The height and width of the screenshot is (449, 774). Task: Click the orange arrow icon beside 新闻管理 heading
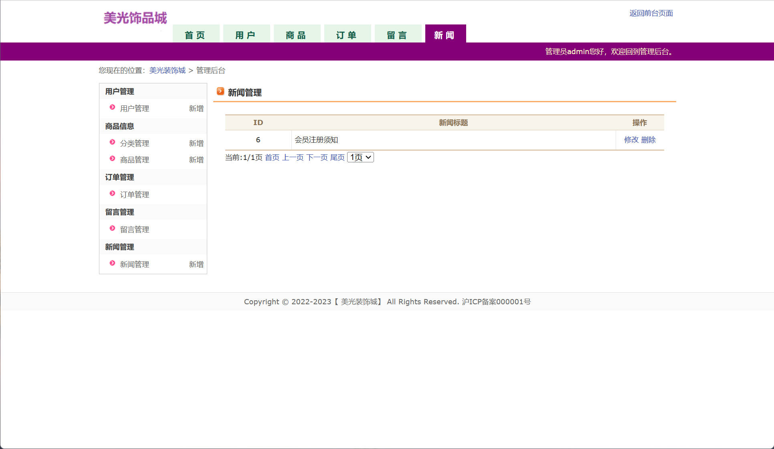click(220, 91)
